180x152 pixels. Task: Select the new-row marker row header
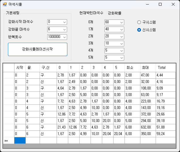[x=8, y=140]
